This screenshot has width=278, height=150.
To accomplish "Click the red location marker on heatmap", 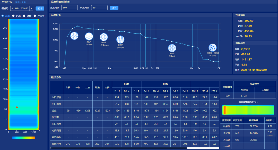I will tap(17, 107).
